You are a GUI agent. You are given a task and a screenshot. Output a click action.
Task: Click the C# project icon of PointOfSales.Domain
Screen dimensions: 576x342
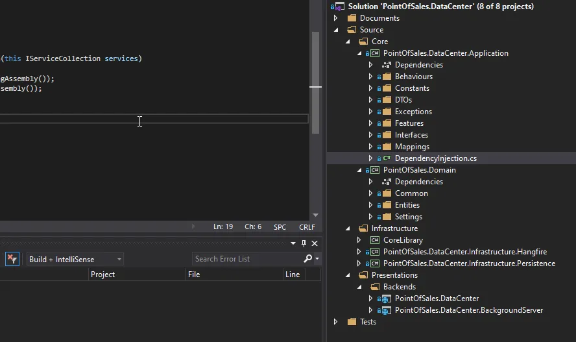pos(374,170)
